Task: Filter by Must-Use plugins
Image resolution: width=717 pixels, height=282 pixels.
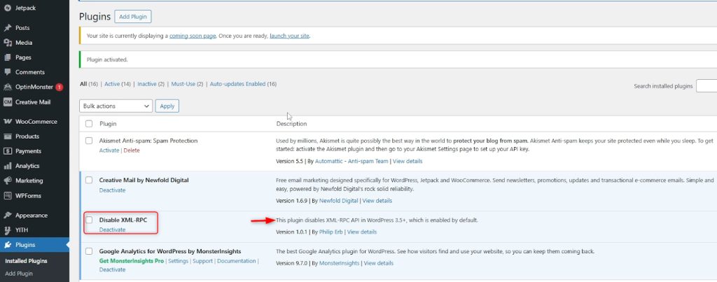Action: click(x=183, y=84)
